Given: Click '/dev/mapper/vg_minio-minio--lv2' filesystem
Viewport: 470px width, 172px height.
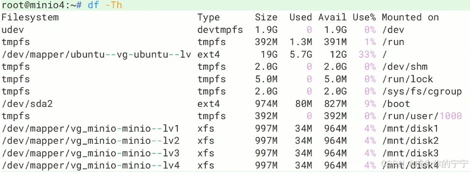Looking at the screenshot, I should click(90, 141).
